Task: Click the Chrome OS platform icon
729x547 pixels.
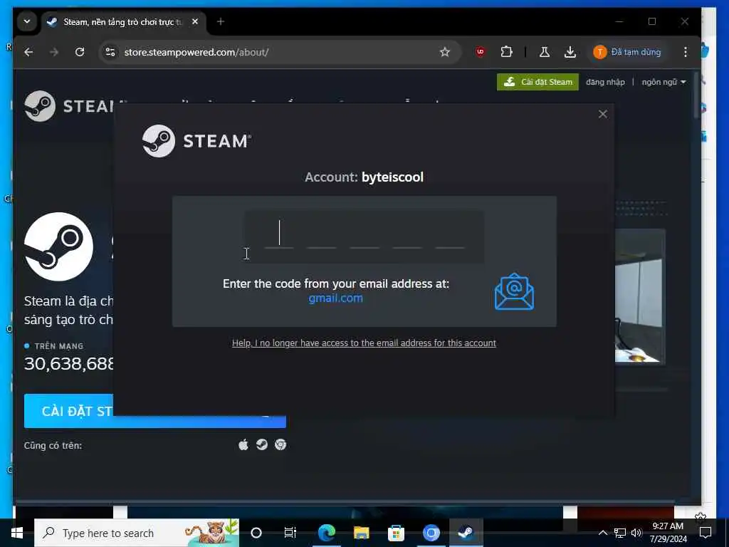Action: (280, 444)
